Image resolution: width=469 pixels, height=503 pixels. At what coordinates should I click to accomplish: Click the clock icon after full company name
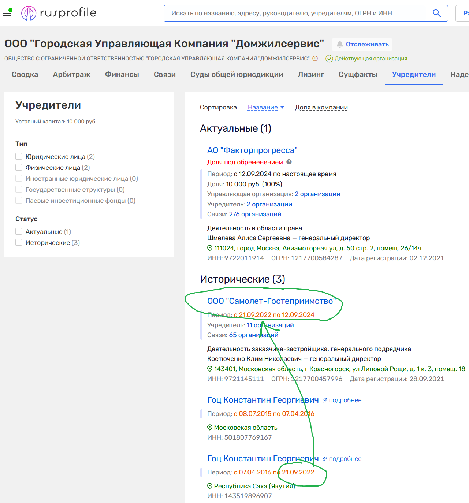(315, 59)
